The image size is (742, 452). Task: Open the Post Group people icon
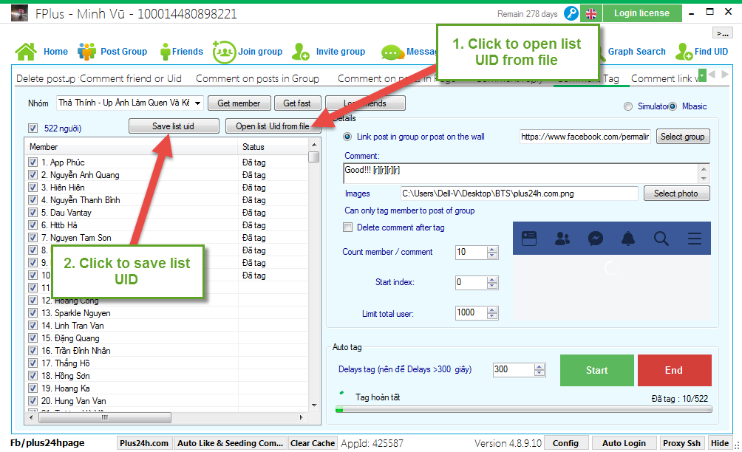(86, 52)
